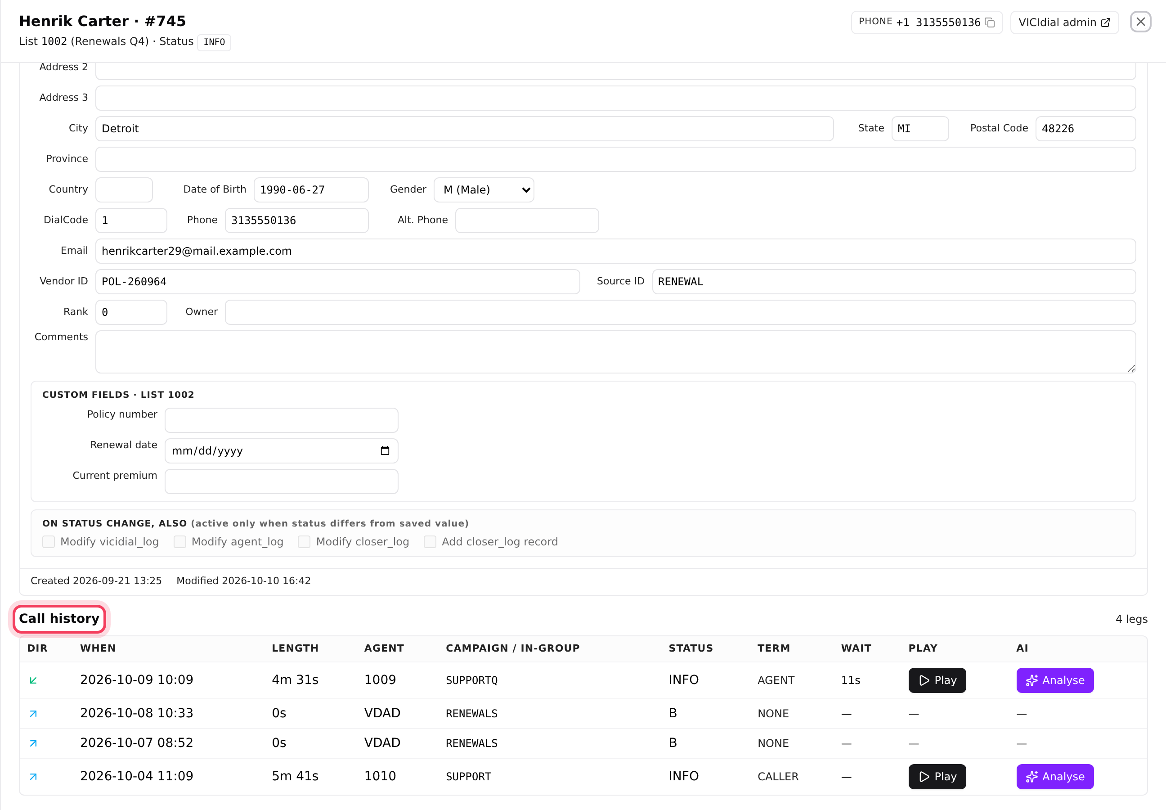Click the Rank field

coord(131,312)
